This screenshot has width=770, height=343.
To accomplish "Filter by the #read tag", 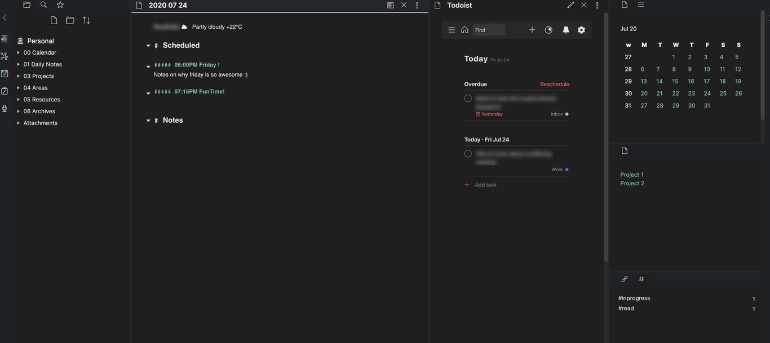I will tap(626, 308).
